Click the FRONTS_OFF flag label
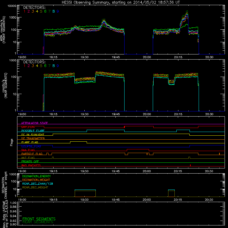The width and height of the screenshot is (228, 228). click(30, 161)
